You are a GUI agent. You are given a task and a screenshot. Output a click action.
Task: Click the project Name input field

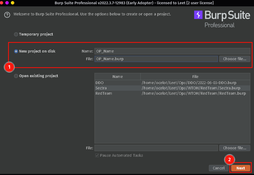[x=172, y=51]
